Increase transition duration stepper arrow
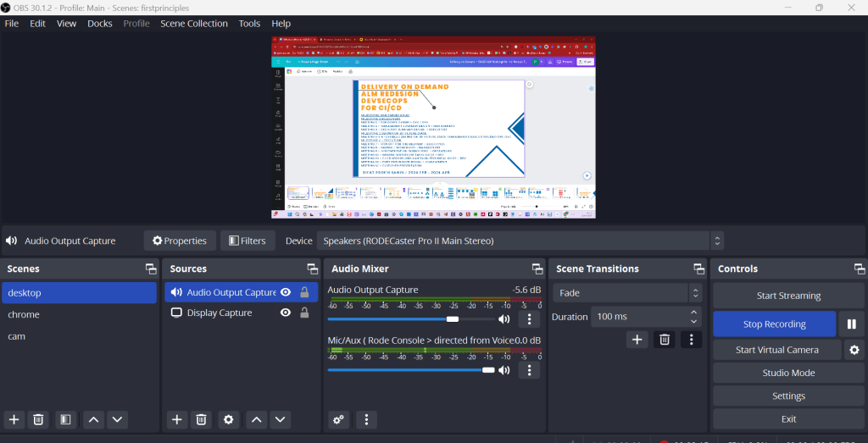This screenshot has height=443, width=868. 694,313
